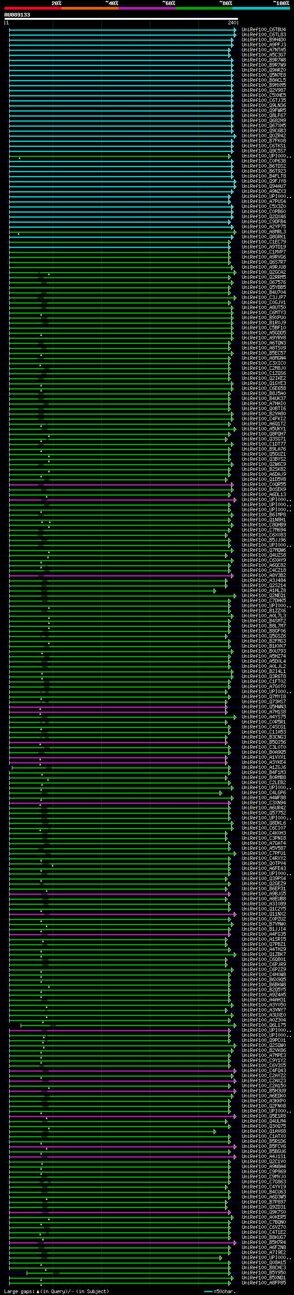This screenshot has height=1295, width=294.
Task: Open UniRef100_Q67XM5 entry
Action: pyautogui.click(x=263, y=126)
